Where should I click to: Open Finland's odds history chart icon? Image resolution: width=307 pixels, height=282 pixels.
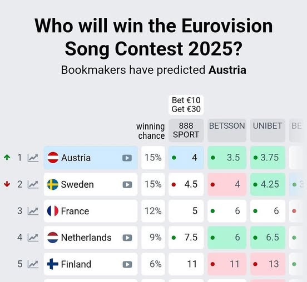click(x=33, y=264)
